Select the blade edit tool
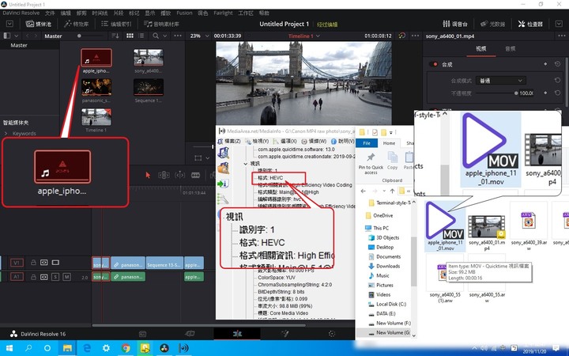Image resolution: width=569 pixels, height=356 pixels. coord(195,175)
